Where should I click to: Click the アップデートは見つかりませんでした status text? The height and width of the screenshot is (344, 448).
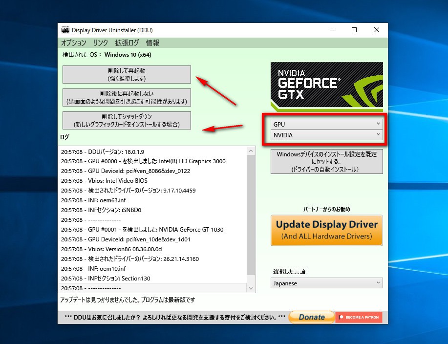(x=128, y=300)
